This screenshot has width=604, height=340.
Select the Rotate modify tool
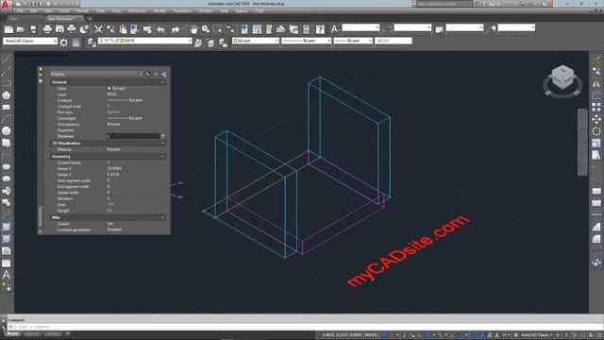click(596, 131)
